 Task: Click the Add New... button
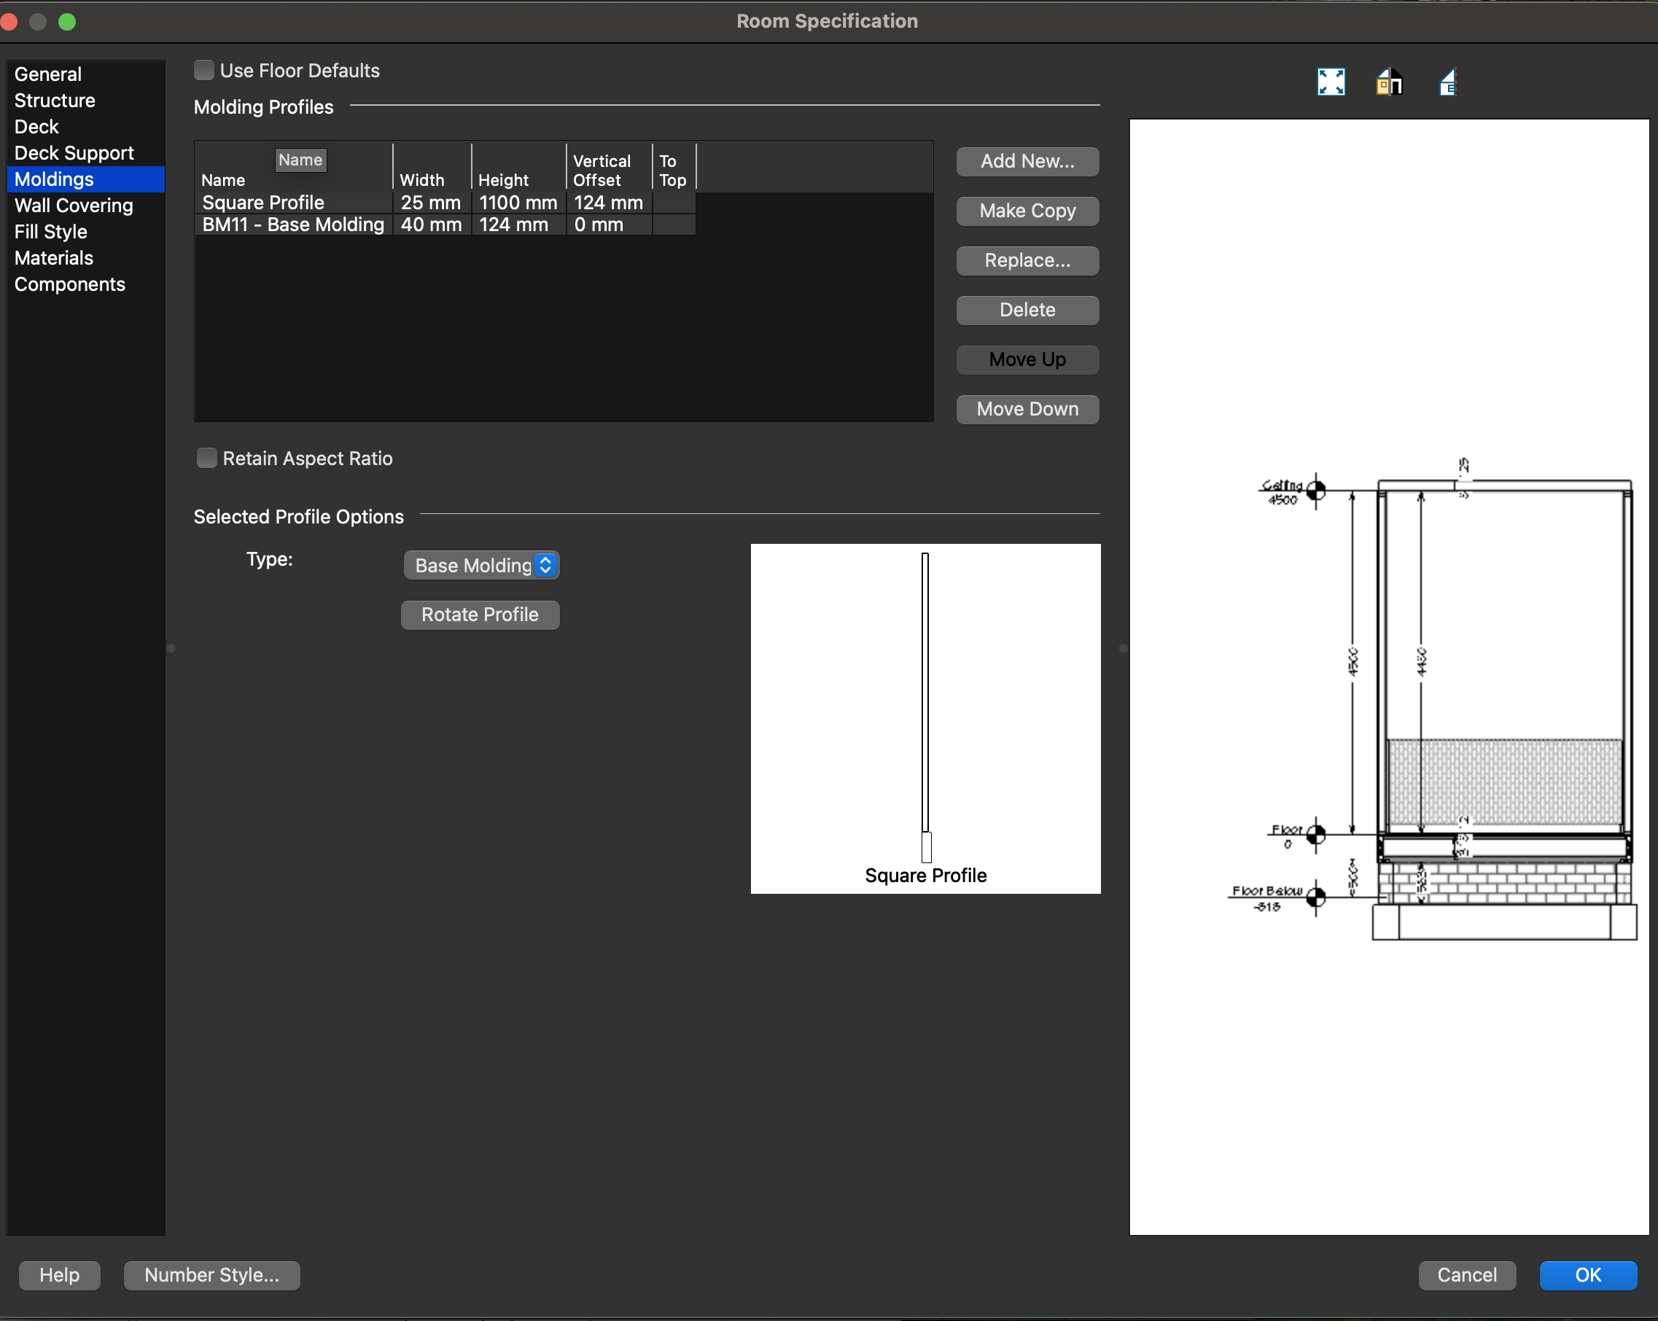1027,161
